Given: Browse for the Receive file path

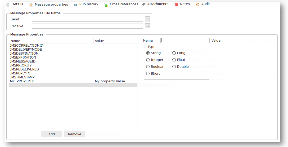Looking at the screenshot, I should (x=147, y=26).
